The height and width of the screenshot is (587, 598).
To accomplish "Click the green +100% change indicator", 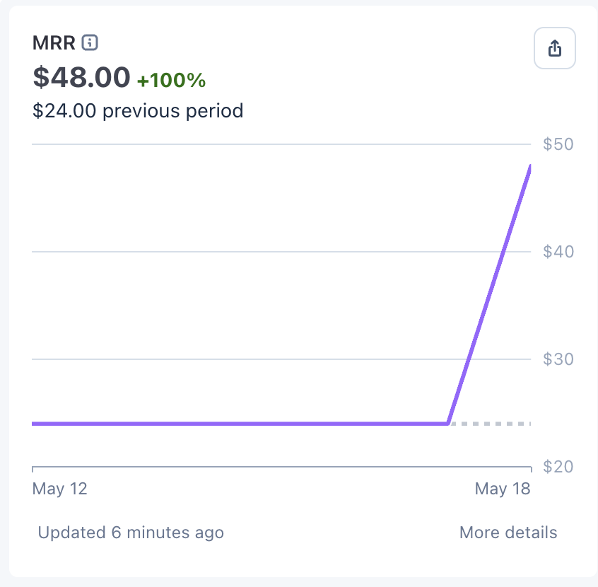I will click(x=171, y=80).
